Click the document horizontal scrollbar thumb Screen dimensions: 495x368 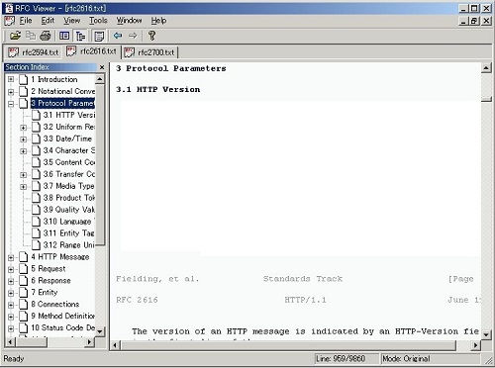tap(289, 345)
